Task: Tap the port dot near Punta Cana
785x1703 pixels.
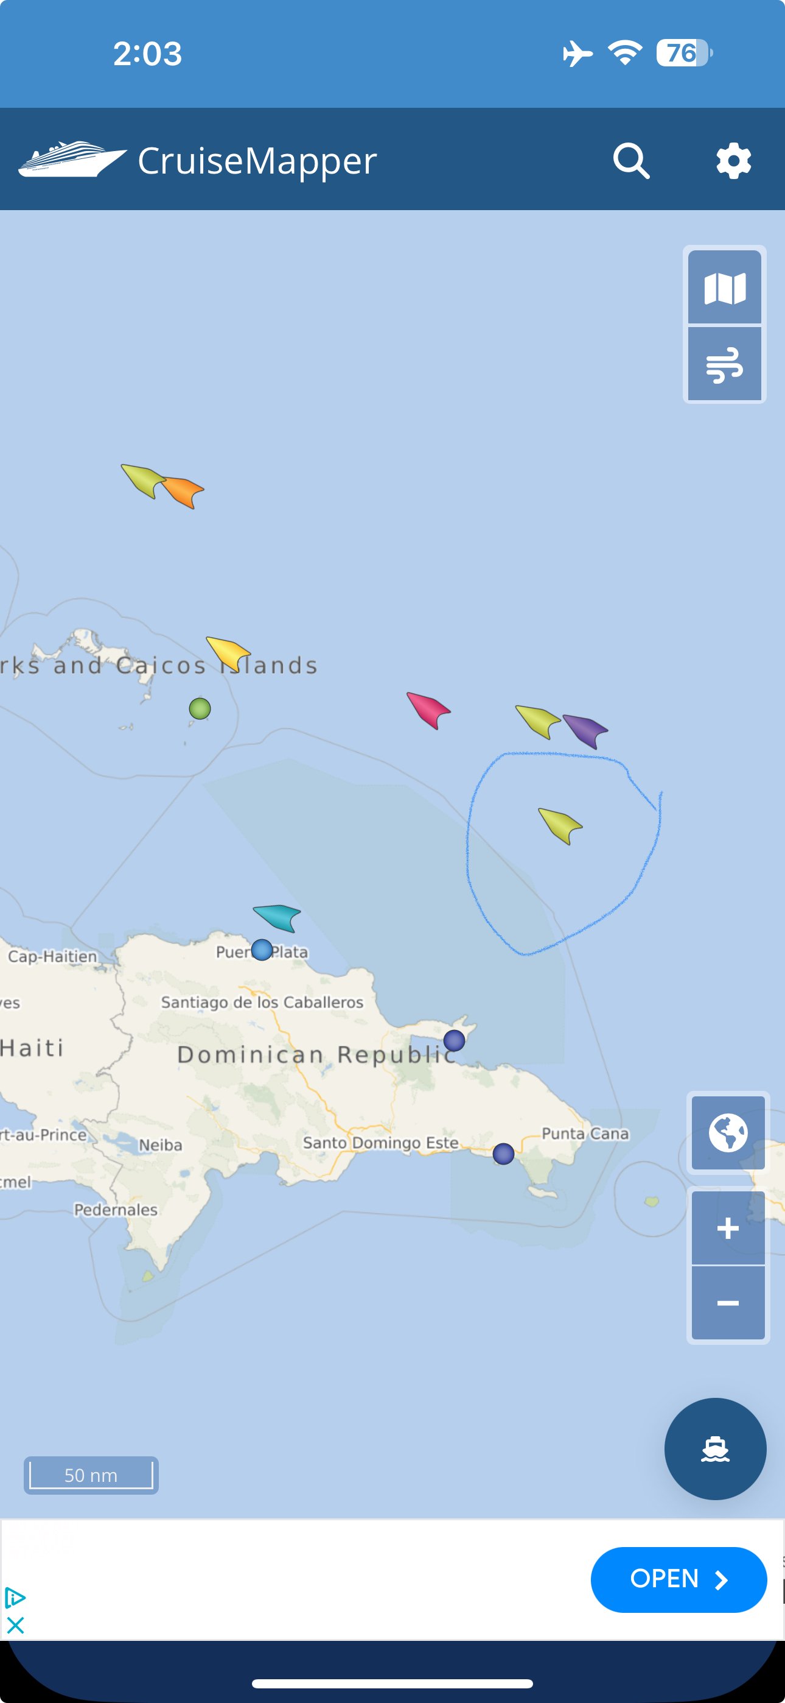Action: 503,1154
